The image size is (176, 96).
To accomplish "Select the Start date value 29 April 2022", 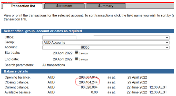I will [63, 53].
